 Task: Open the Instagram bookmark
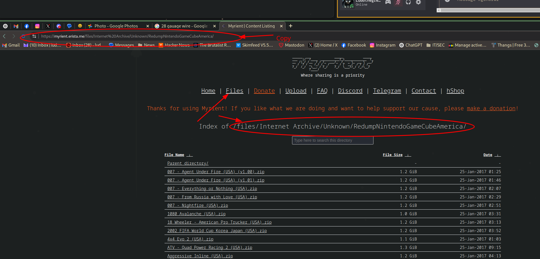tap(382, 45)
